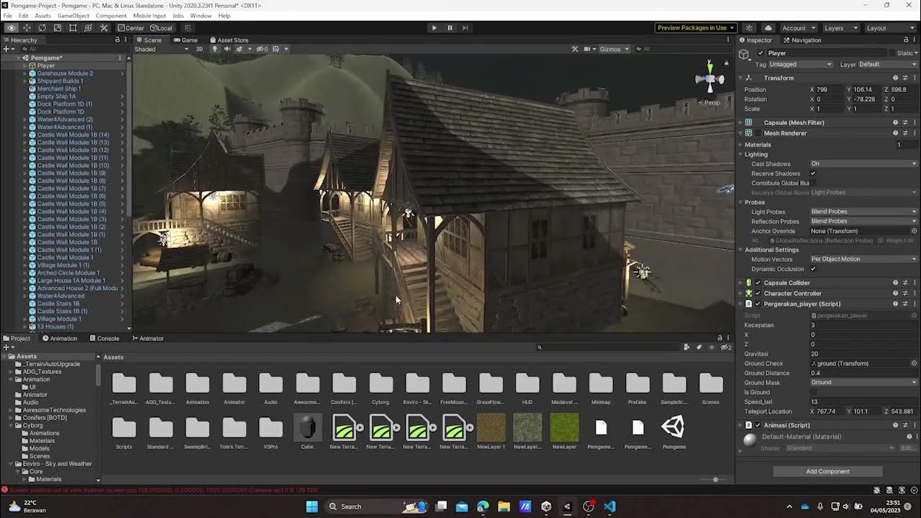Click the Add Component button
This screenshot has height=518, width=921.
point(827,472)
